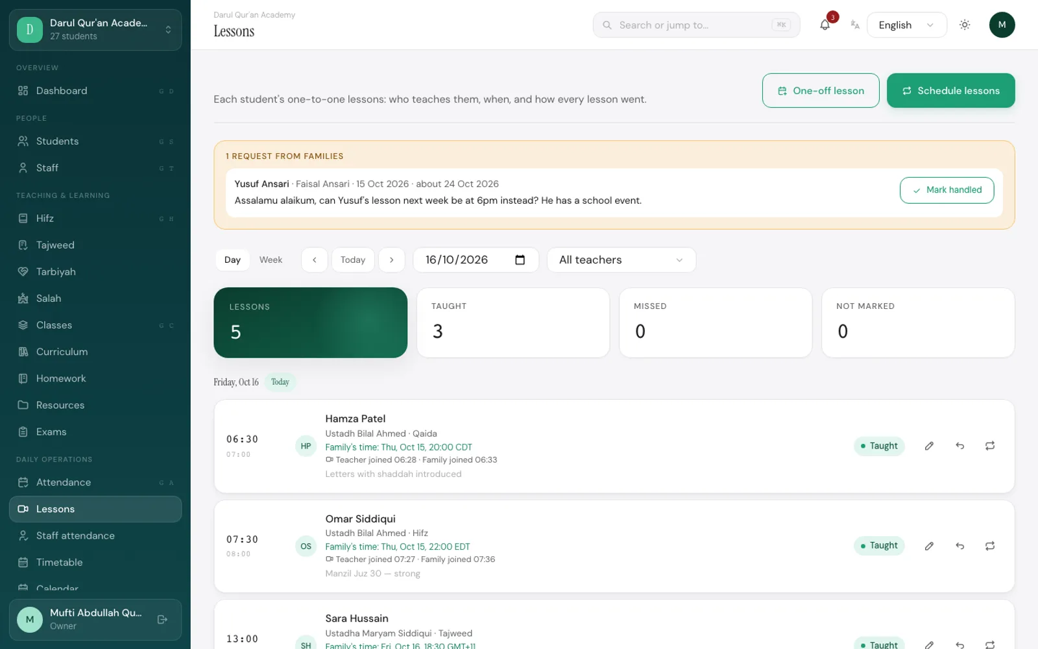Open the notifications bell
Screen dimensions: 1038x649
point(825,25)
